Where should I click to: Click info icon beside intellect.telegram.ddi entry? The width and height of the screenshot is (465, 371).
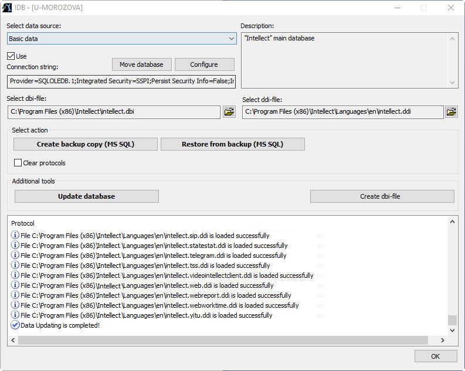(x=15, y=255)
